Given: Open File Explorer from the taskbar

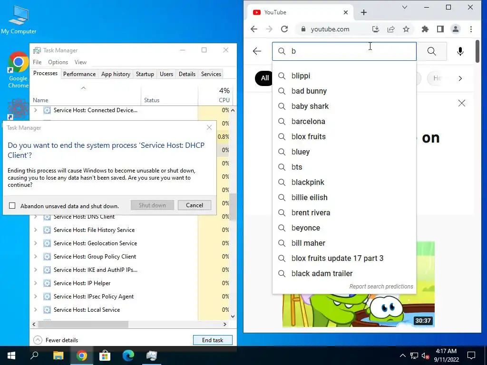Looking at the screenshot, I should point(58,355).
